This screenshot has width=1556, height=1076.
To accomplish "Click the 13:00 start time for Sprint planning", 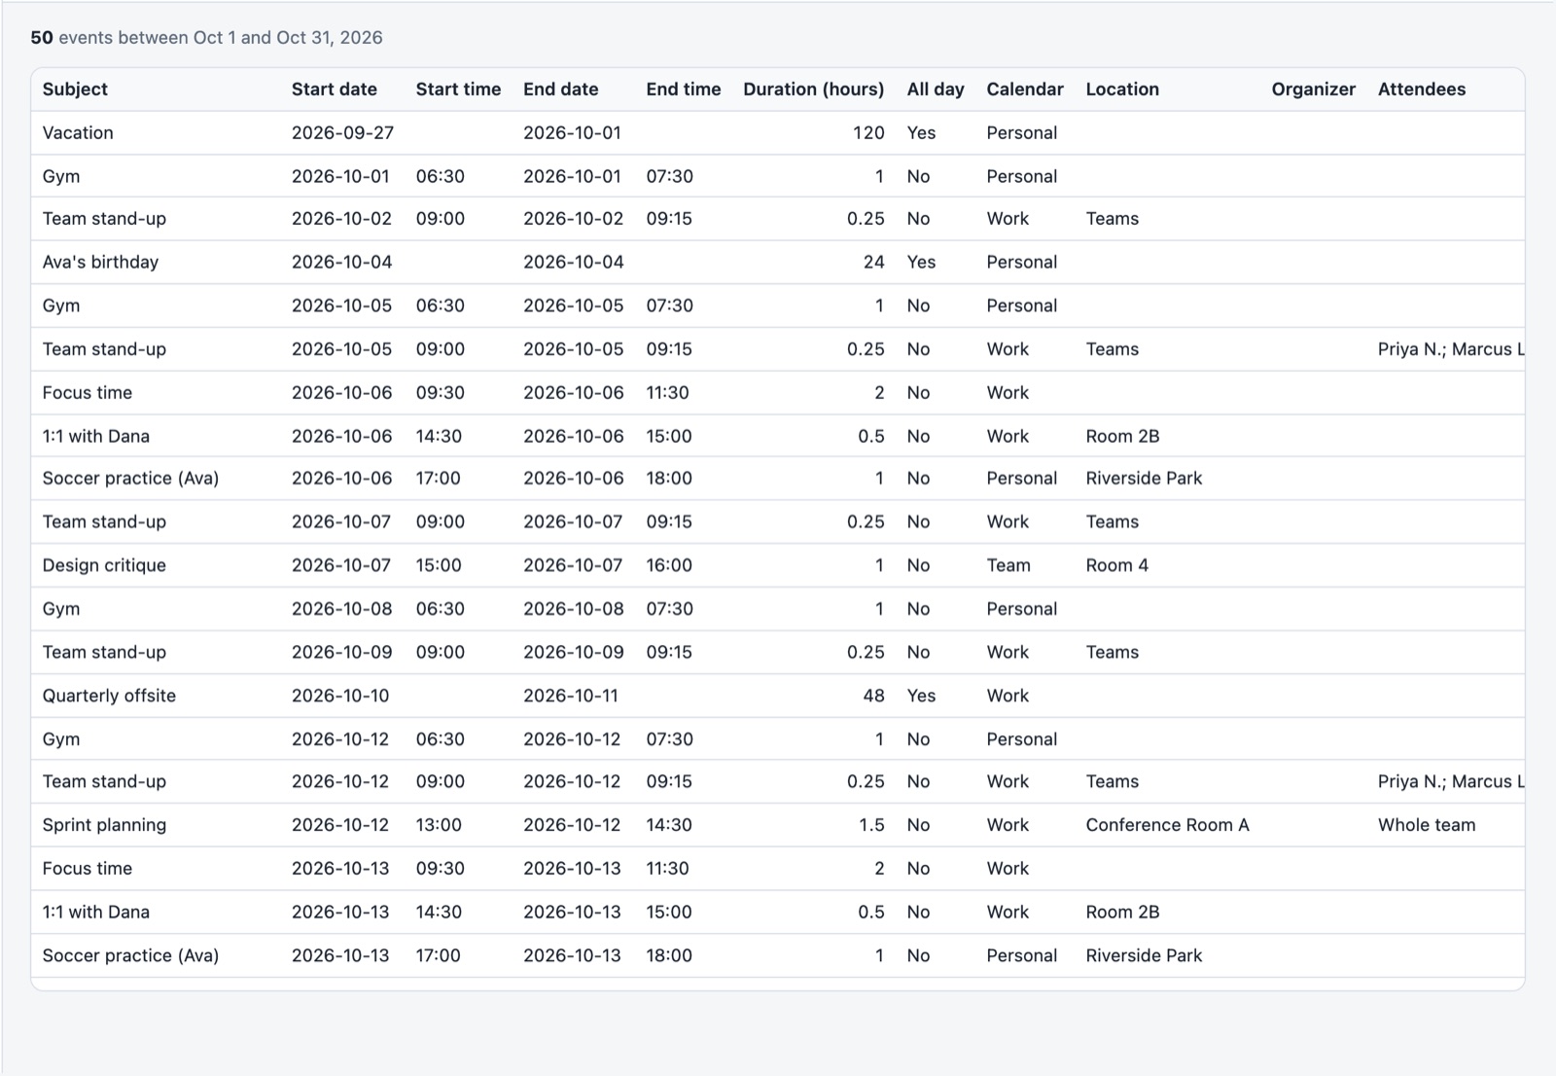I will click(x=439, y=826).
